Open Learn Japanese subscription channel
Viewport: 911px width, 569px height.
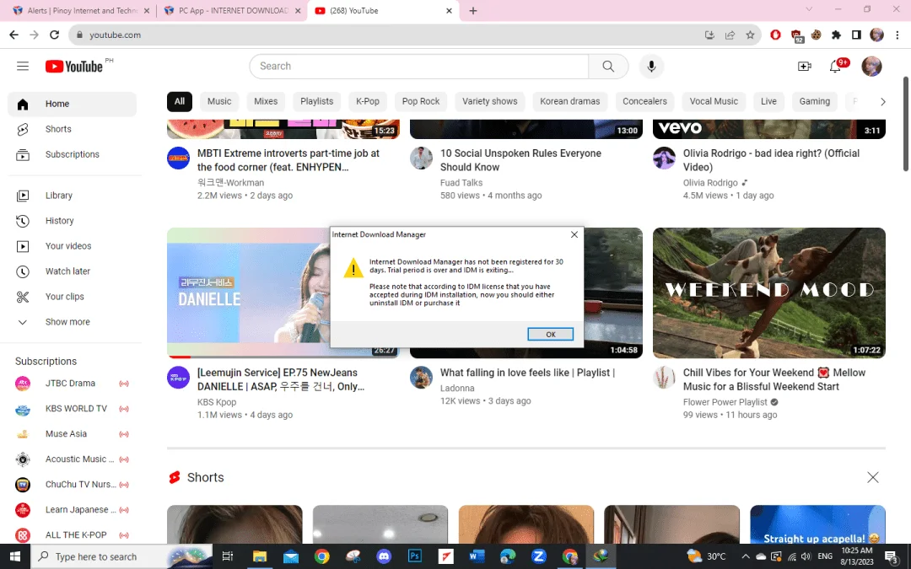(72, 510)
